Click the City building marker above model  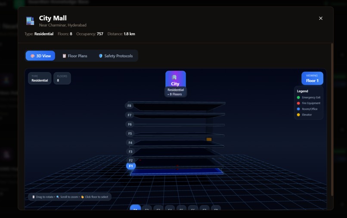pos(176,79)
